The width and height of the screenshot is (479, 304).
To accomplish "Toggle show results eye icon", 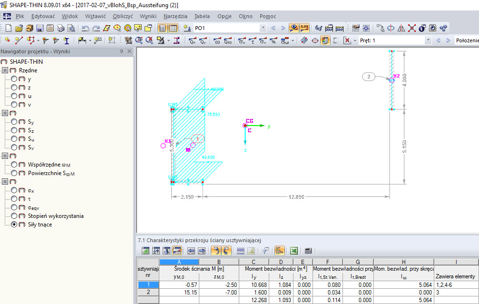I will pyautogui.click(x=293, y=28).
